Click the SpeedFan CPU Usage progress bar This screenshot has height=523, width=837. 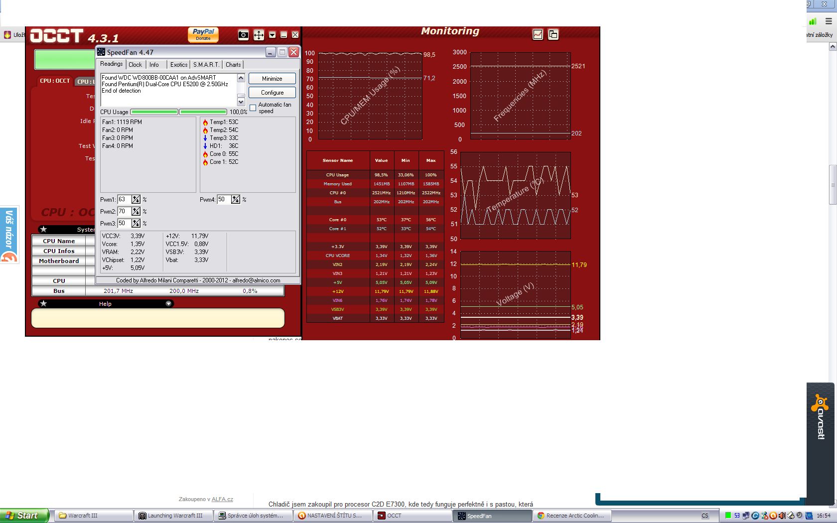pos(178,112)
